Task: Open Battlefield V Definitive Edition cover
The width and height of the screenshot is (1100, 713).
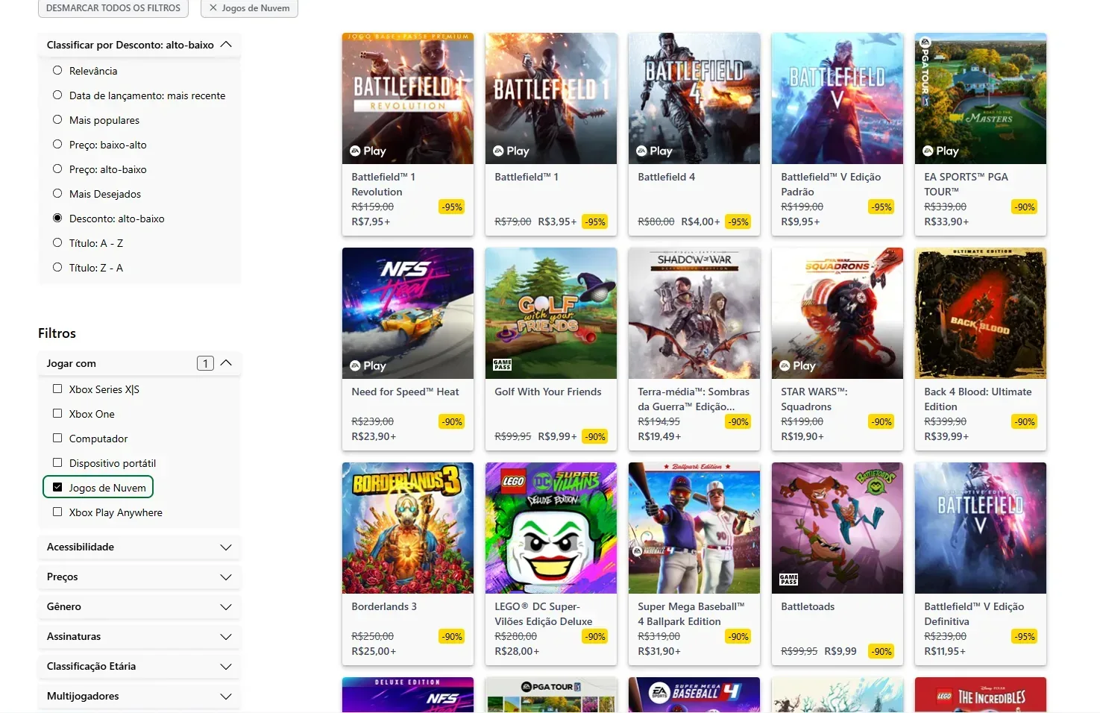Action: (x=981, y=528)
